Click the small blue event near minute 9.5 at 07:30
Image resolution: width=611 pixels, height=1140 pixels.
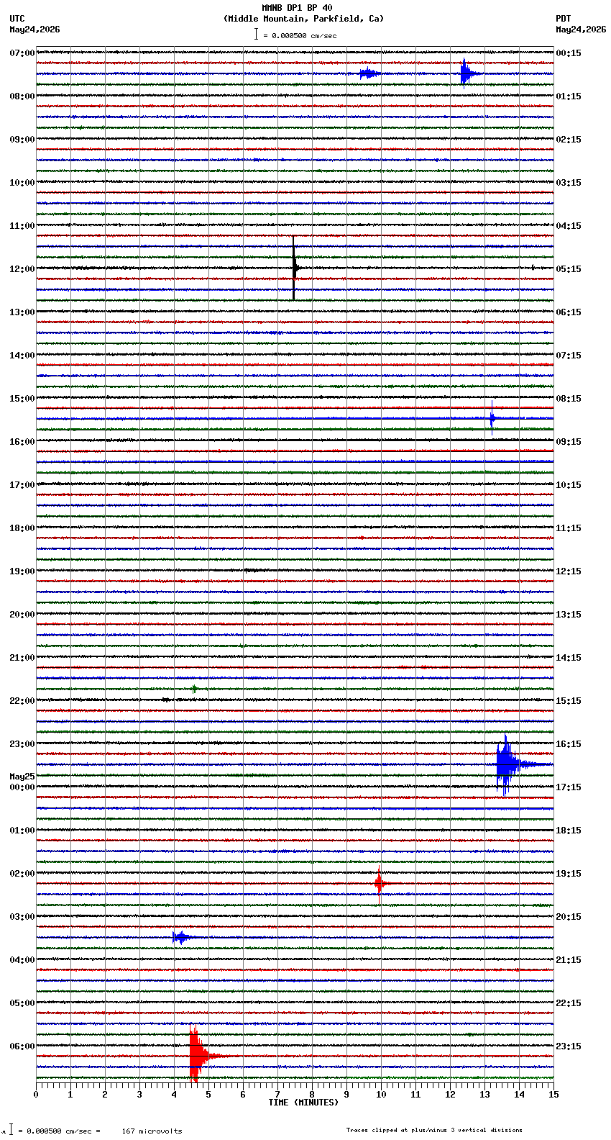369,73
